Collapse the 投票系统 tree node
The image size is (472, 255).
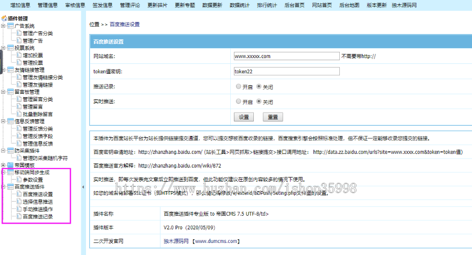[3, 48]
